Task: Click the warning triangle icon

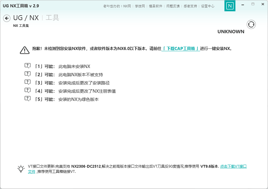Action: [x=25, y=50]
